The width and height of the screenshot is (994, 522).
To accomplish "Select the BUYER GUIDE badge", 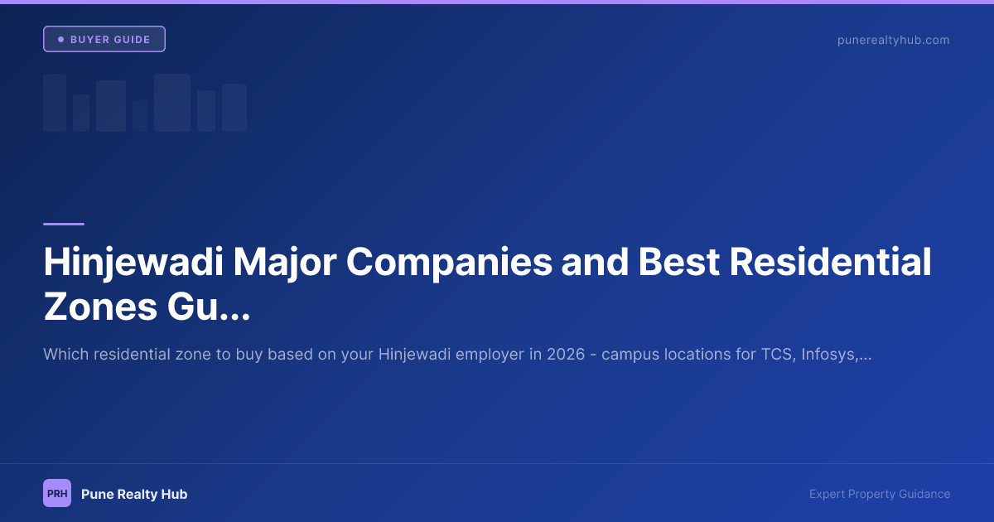I will click(104, 38).
